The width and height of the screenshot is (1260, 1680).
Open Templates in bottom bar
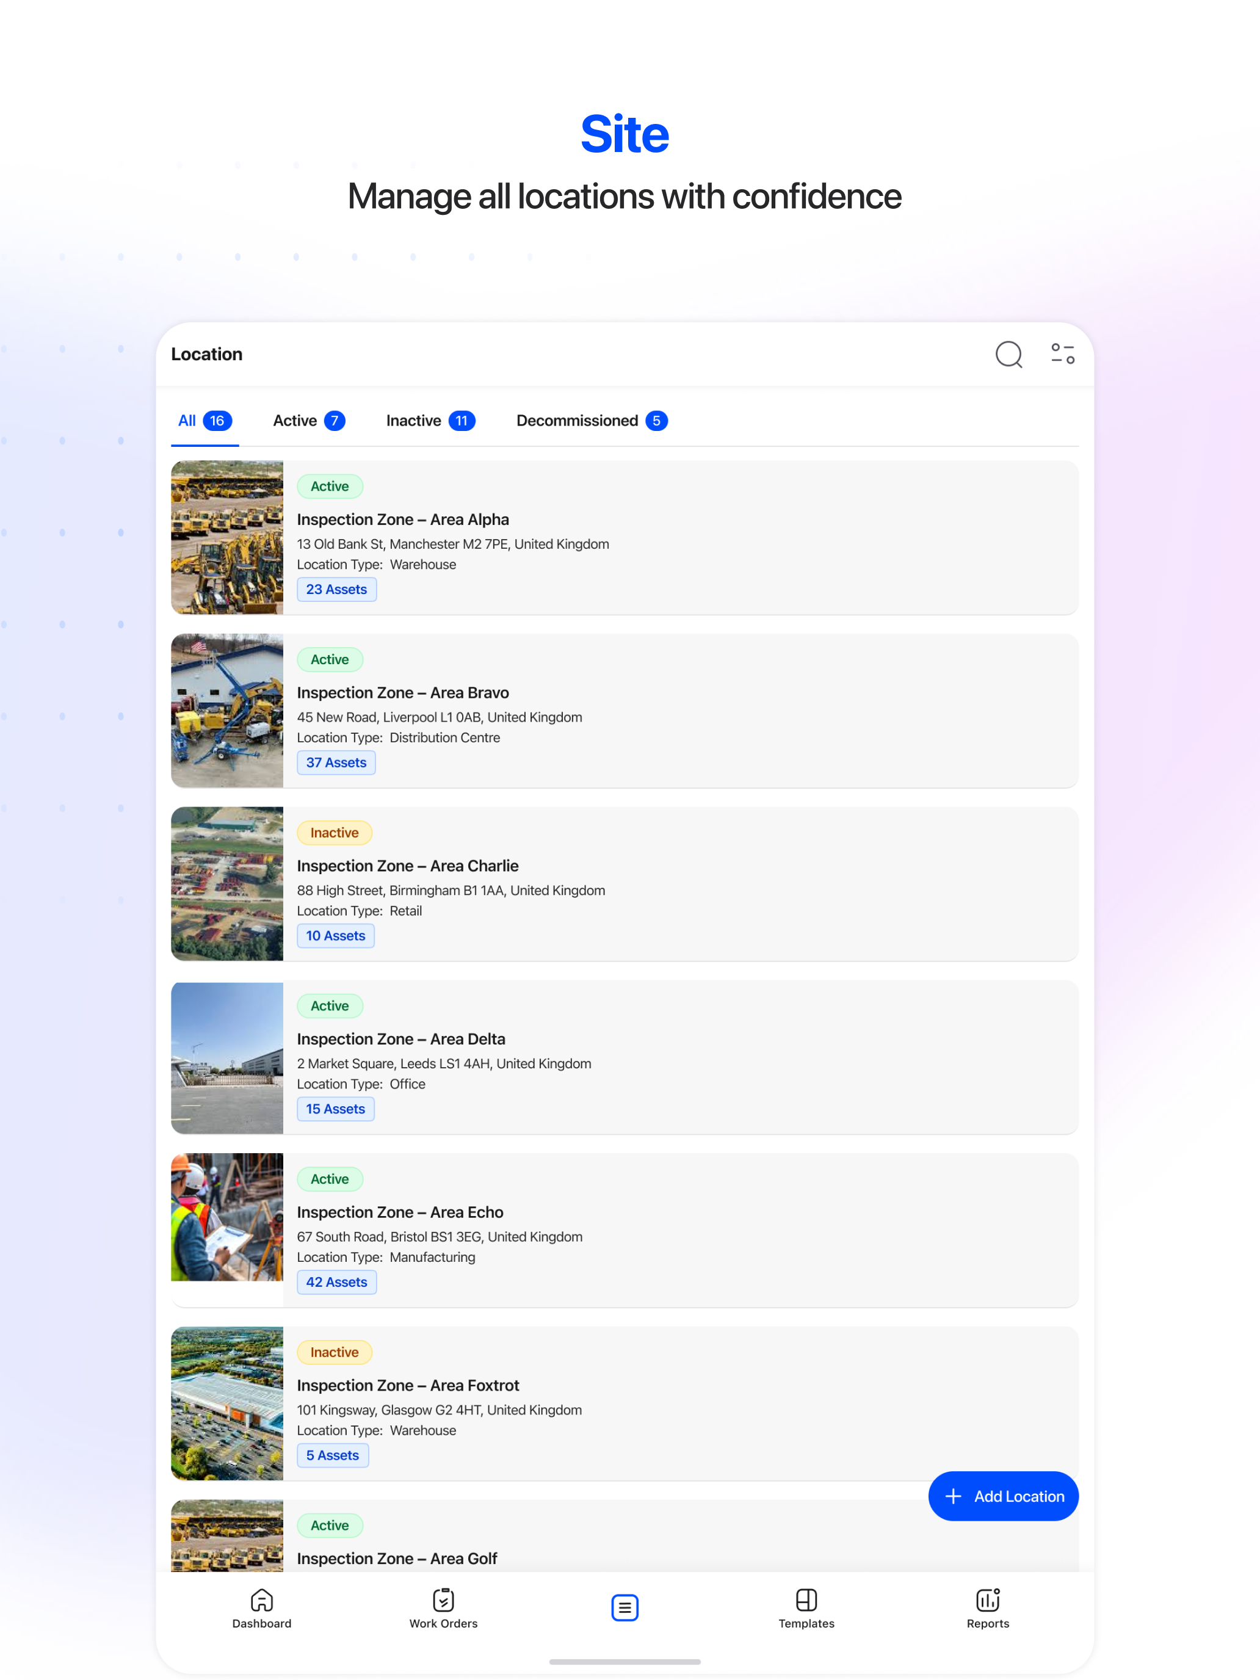pos(806,1608)
